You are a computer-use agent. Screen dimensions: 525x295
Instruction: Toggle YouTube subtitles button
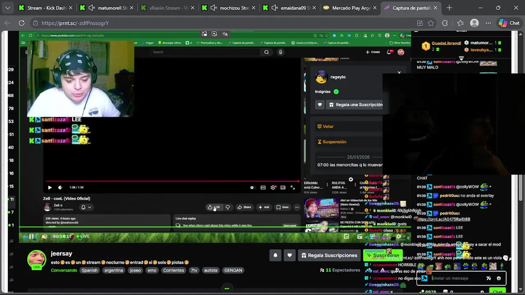click(263, 187)
